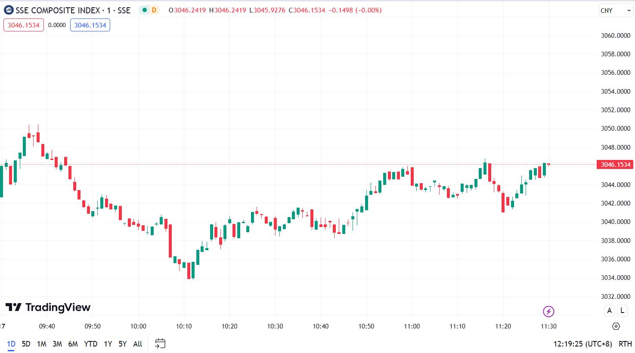Open the CNY currency dropdown
The image size is (635, 353).
(616, 11)
